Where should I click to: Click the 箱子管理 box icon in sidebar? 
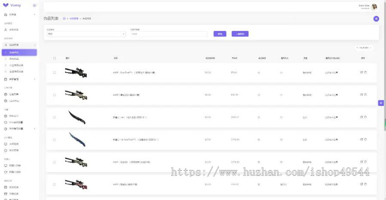click(6, 79)
